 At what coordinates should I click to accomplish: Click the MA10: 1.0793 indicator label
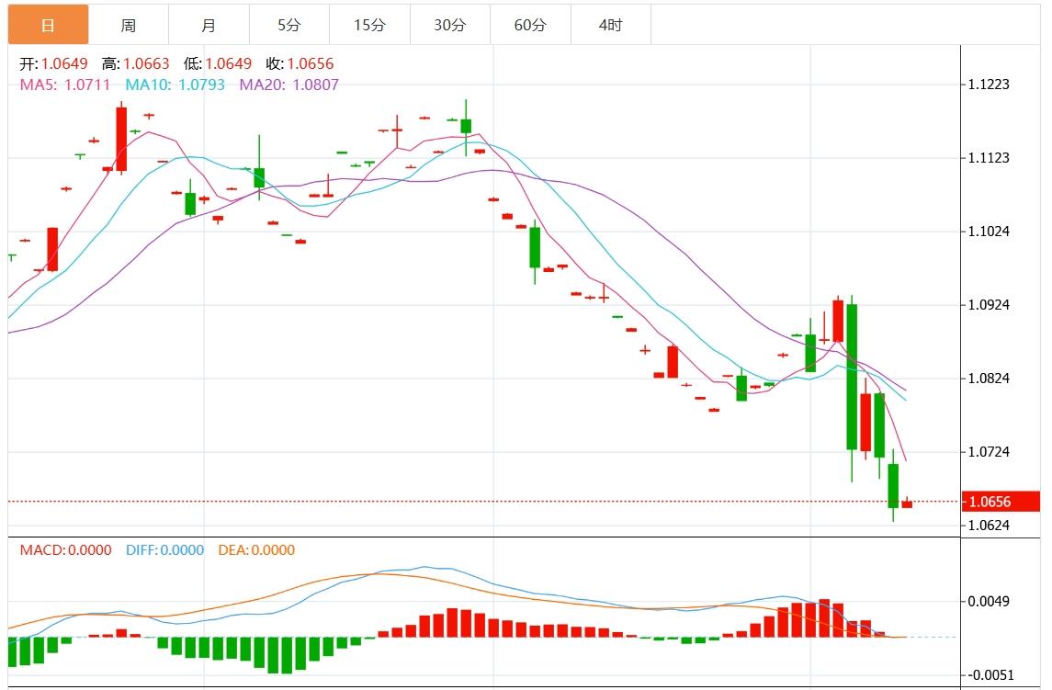point(175,85)
